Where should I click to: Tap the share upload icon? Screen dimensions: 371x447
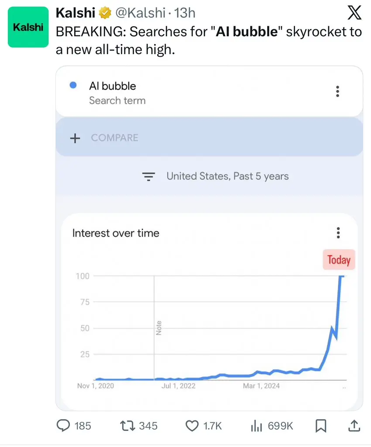pos(354,425)
